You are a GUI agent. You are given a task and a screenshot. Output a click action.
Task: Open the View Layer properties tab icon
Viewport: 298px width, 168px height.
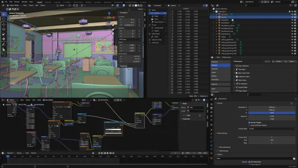click(x=211, y=112)
